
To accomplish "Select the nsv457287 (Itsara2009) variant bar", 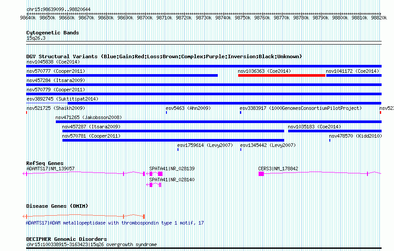I will pos(173,131).
